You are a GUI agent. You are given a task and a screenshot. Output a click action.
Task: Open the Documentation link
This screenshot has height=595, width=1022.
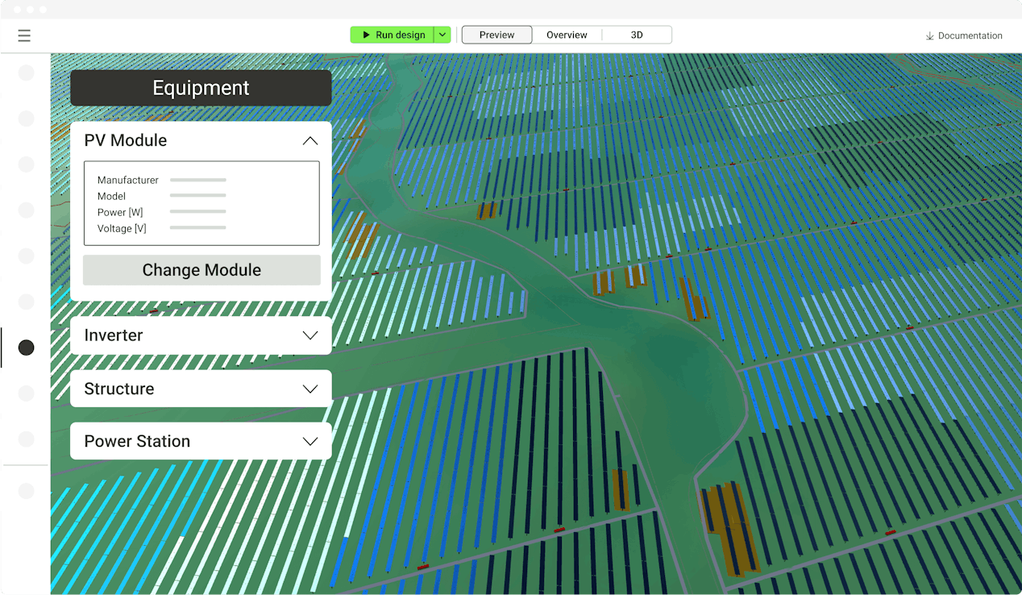(x=970, y=36)
